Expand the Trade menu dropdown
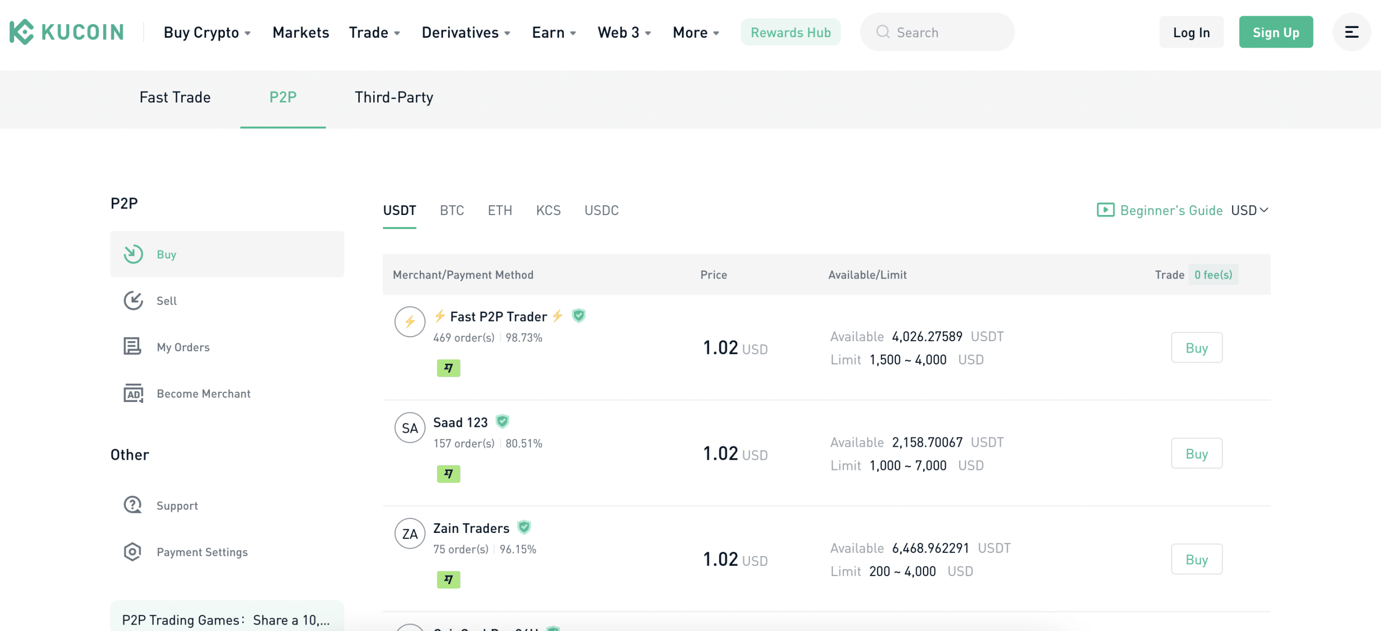 point(374,32)
